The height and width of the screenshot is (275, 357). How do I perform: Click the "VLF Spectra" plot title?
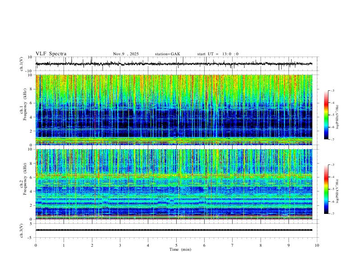51,54
